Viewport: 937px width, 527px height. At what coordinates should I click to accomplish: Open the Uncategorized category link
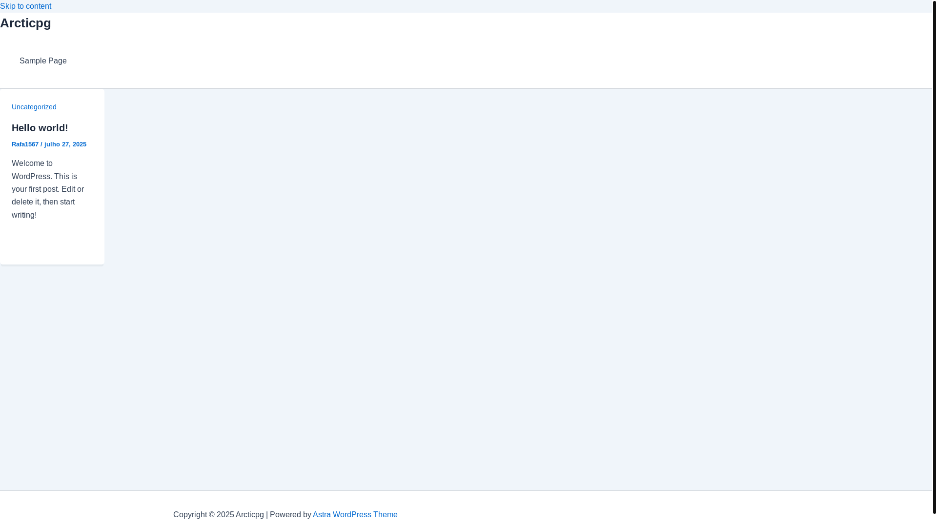click(34, 107)
